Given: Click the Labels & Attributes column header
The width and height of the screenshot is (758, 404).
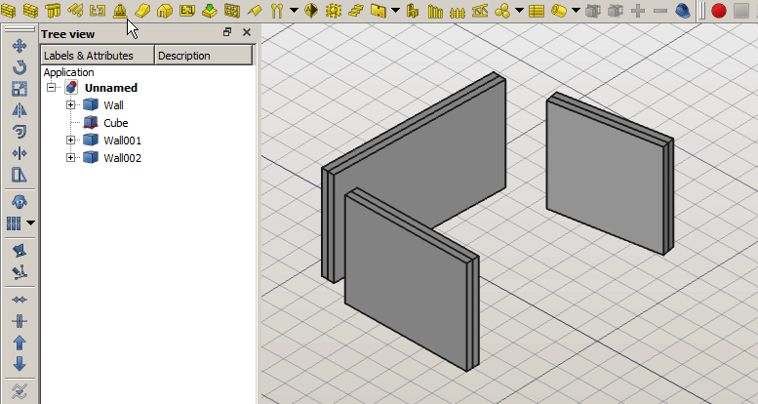Looking at the screenshot, I should (98, 56).
